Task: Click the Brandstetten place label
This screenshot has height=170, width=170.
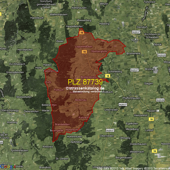Action: click(x=62, y=124)
